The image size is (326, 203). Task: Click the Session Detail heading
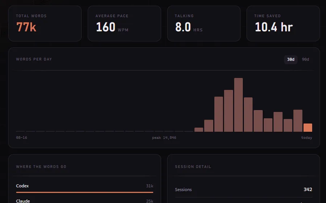[193, 167]
